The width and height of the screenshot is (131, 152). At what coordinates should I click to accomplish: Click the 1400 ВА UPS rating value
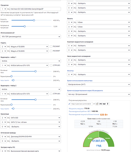click(x=95, y=111)
